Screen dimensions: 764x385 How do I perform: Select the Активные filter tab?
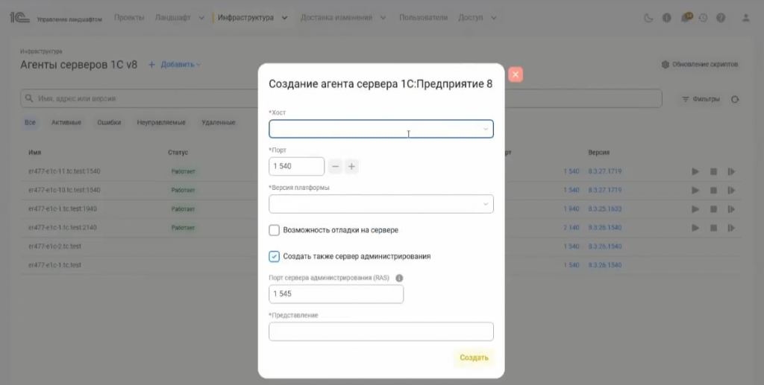click(x=66, y=122)
